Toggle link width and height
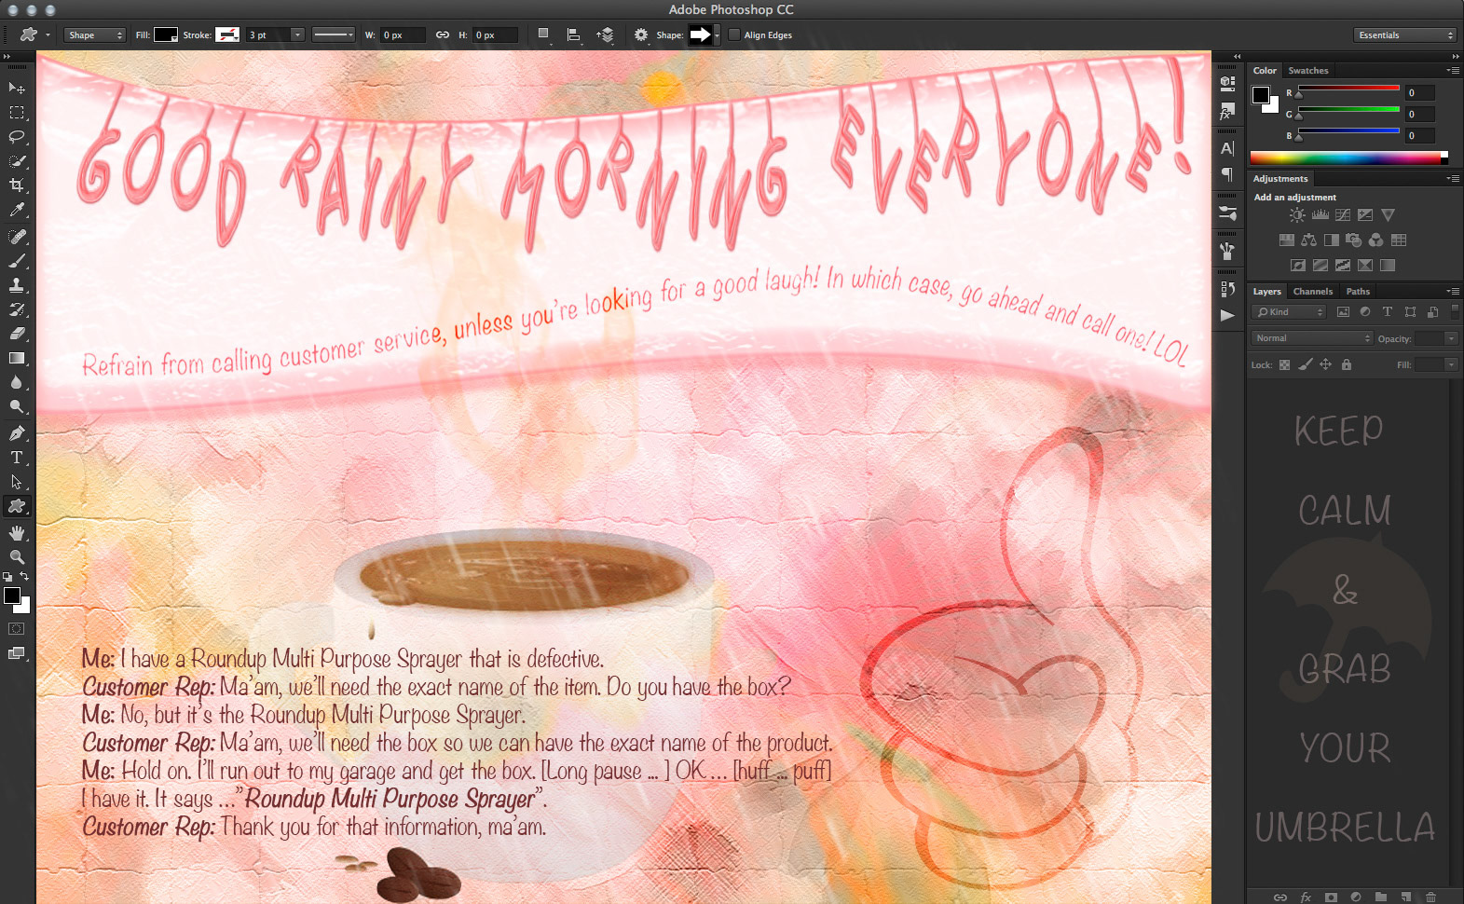 click(x=443, y=35)
